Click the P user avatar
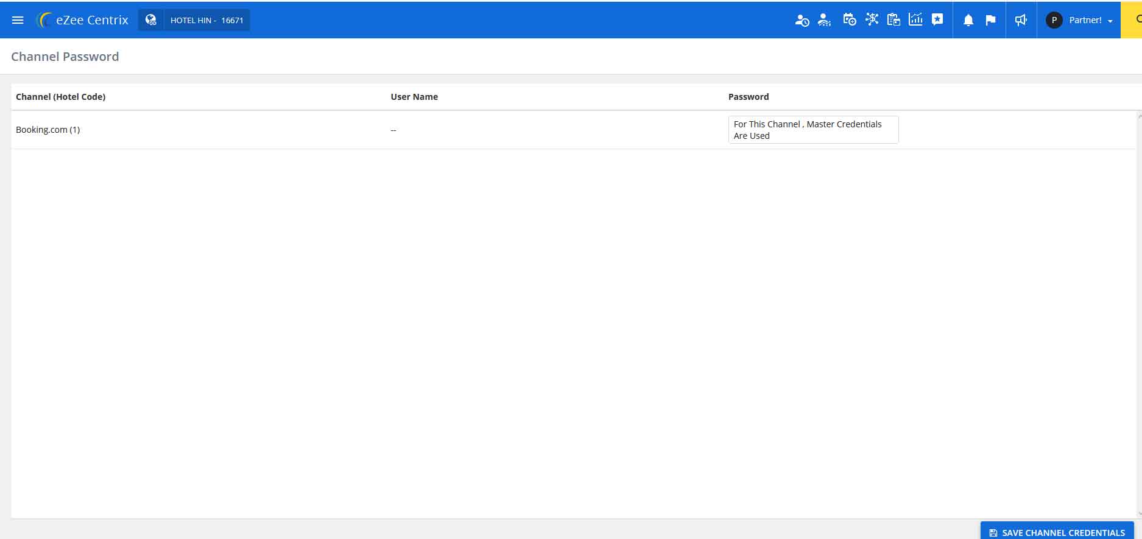Viewport: 1142px width, 539px height. 1054,20
